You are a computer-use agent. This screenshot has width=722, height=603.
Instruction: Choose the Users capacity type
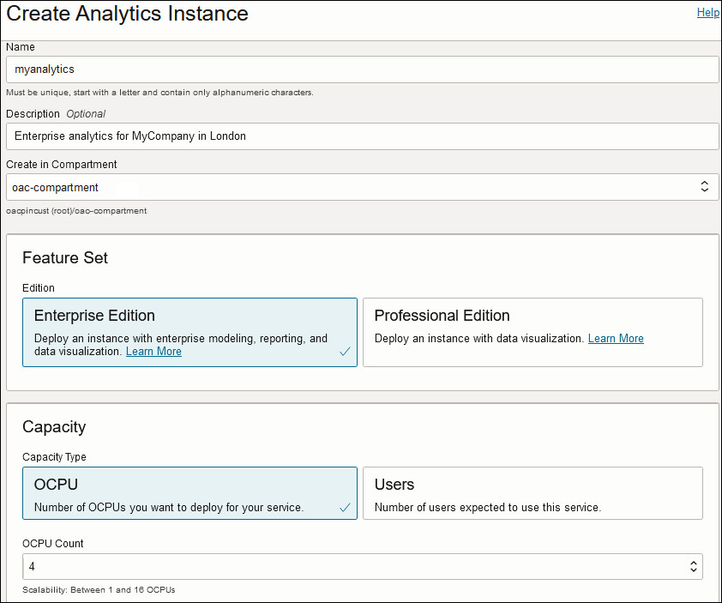[532, 493]
